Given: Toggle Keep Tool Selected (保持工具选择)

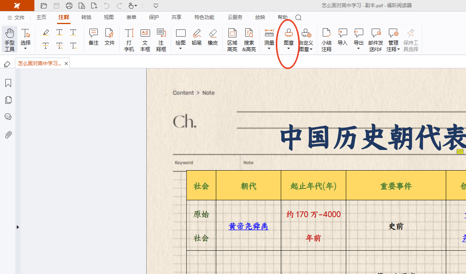Looking at the screenshot, I should pos(411,39).
